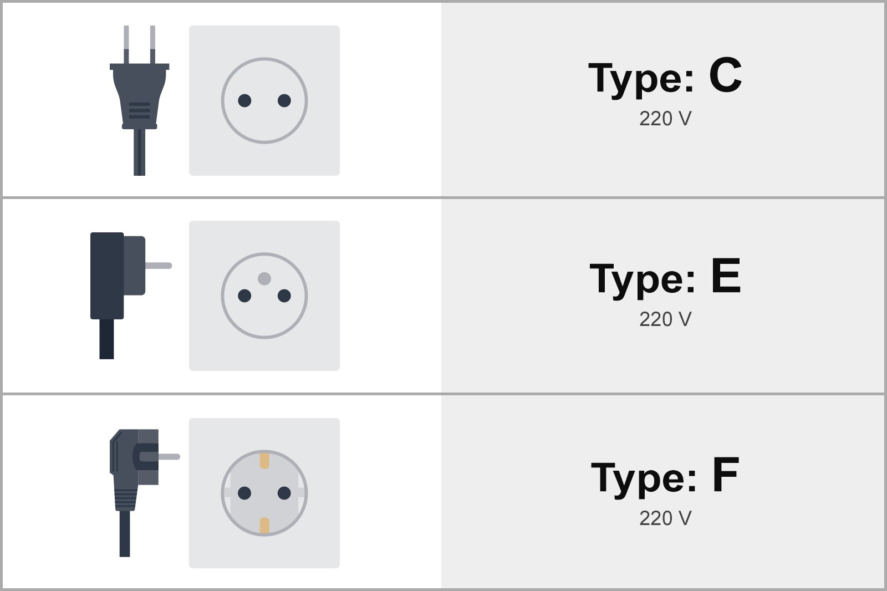Click the left hole of Type C socket
Image resolution: width=887 pixels, height=591 pixels.
point(244,100)
